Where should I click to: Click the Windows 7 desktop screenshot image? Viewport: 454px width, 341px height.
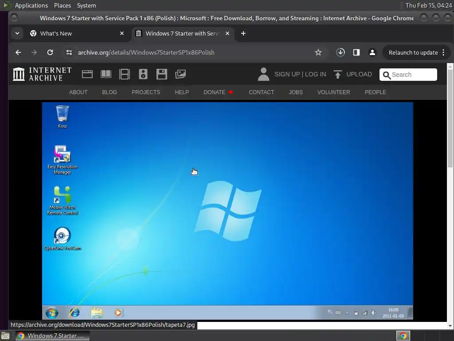coord(227,211)
